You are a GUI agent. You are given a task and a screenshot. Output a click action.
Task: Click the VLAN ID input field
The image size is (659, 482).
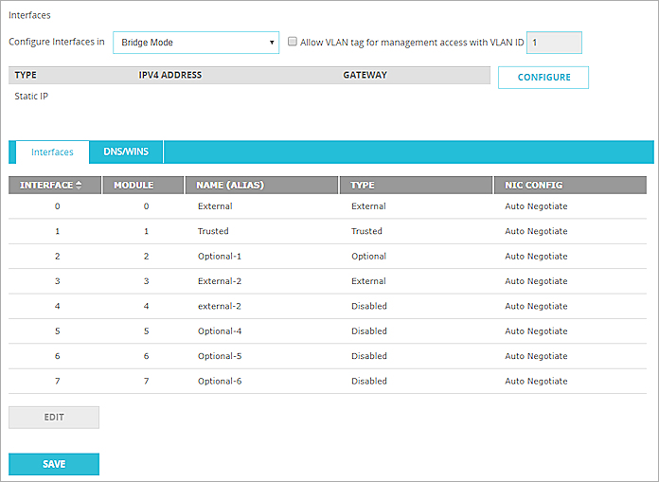point(553,42)
